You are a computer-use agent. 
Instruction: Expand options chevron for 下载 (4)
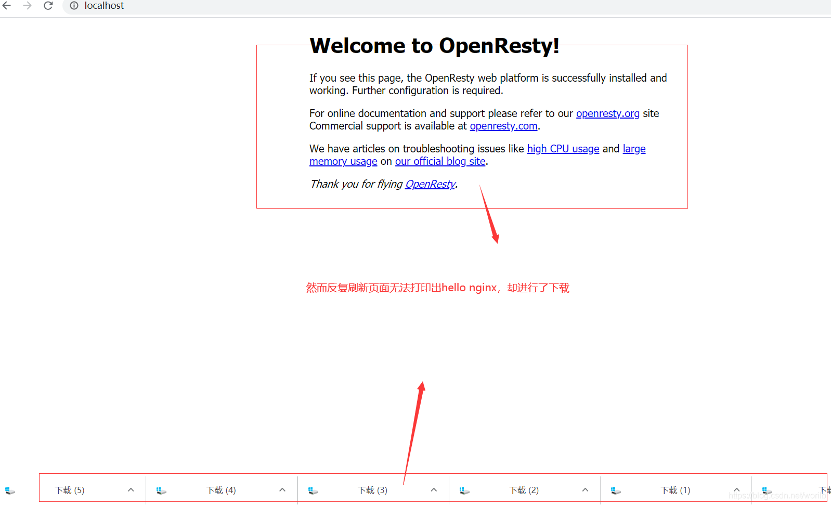(282, 490)
